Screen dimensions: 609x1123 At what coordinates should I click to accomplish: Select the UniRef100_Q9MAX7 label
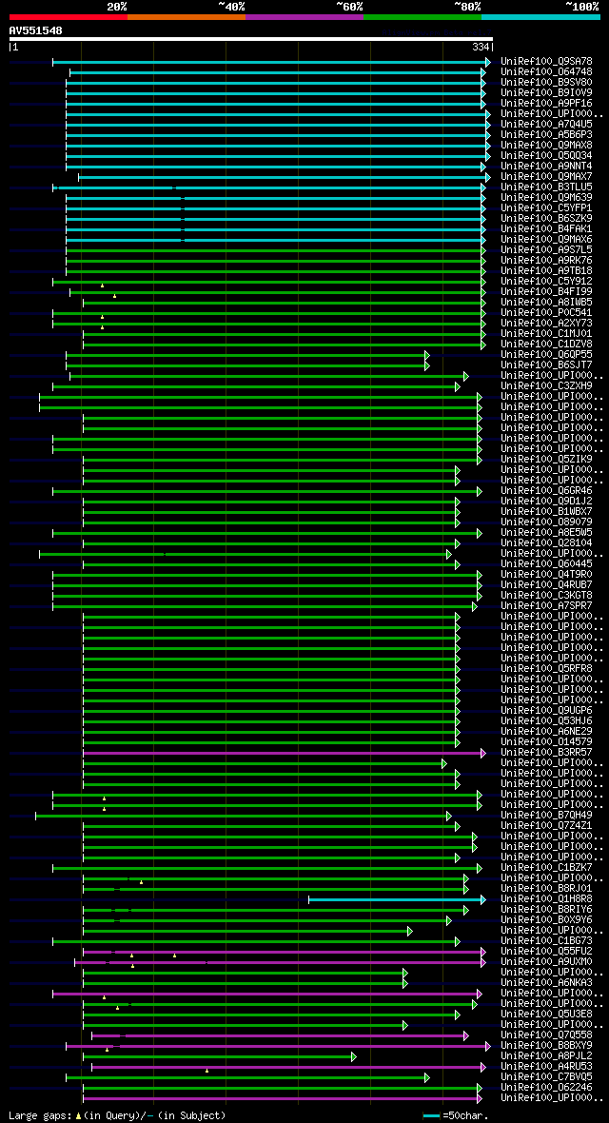[x=546, y=177]
